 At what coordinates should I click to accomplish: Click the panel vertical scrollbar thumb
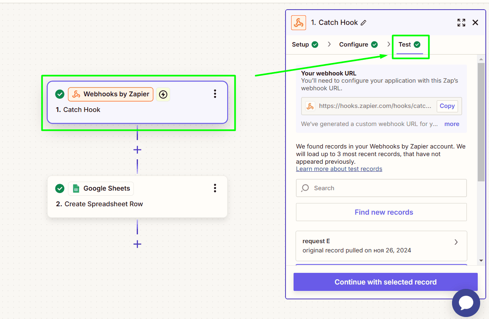[481, 122]
